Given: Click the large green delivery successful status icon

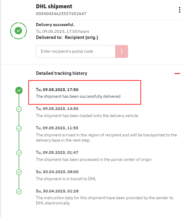Looking at the screenshot, I should pos(18,31).
